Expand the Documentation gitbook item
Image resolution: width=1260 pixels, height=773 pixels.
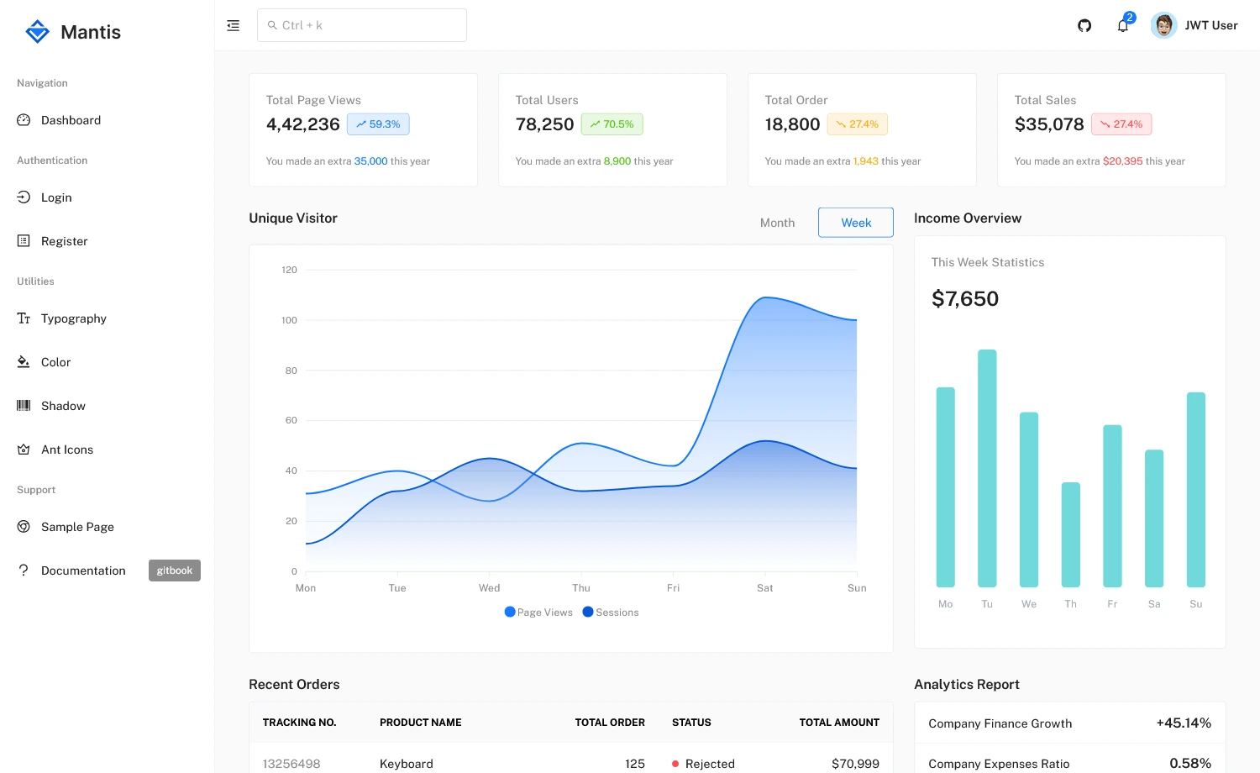coord(174,570)
